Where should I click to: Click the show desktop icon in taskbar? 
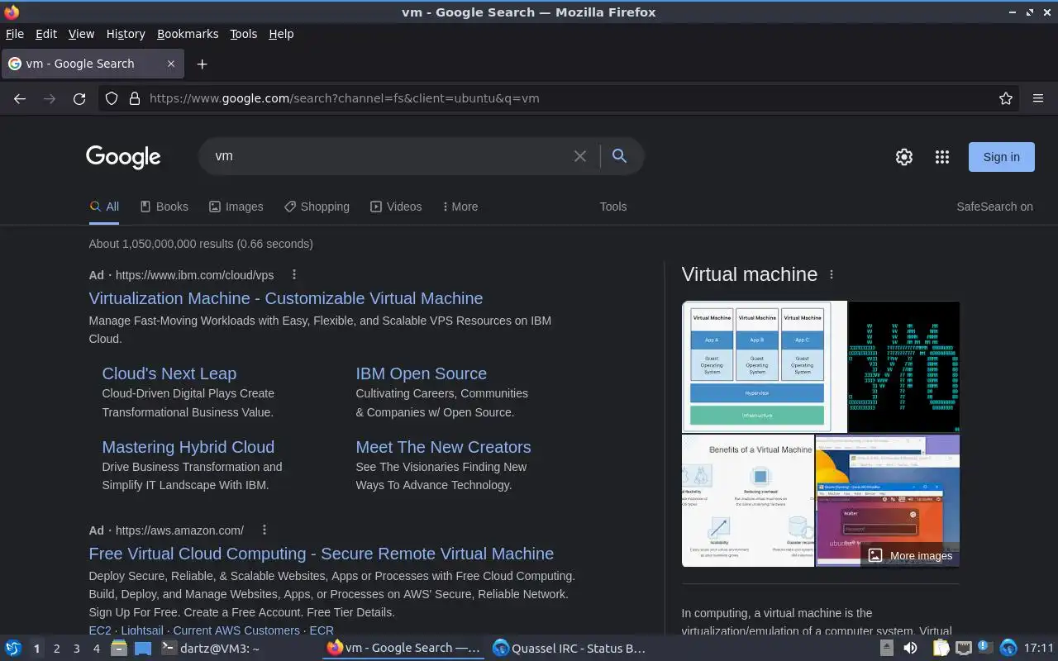click(x=143, y=649)
